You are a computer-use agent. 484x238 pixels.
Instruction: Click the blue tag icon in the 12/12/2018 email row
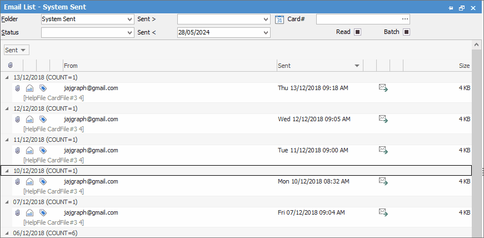coord(43,120)
